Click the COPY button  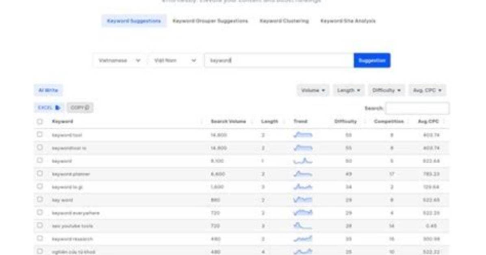tap(80, 108)
